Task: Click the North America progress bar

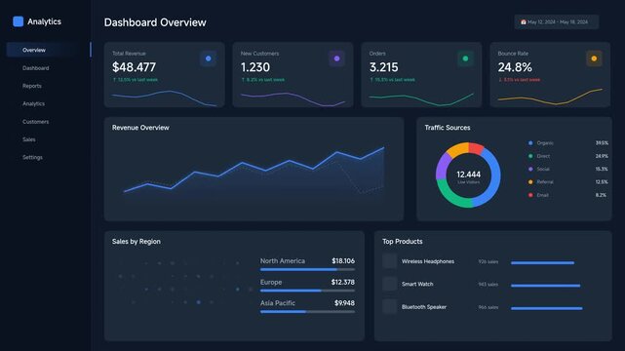Action: pos(307,270)
